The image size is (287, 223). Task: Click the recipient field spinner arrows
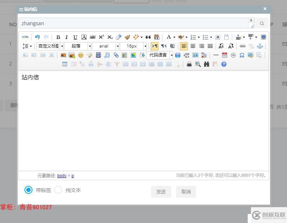[251, 20]
